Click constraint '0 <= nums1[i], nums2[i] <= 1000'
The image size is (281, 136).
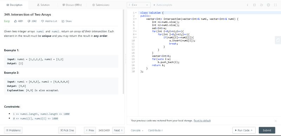tap(35, 119)
